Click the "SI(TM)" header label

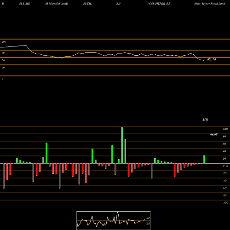coord(87,4)
